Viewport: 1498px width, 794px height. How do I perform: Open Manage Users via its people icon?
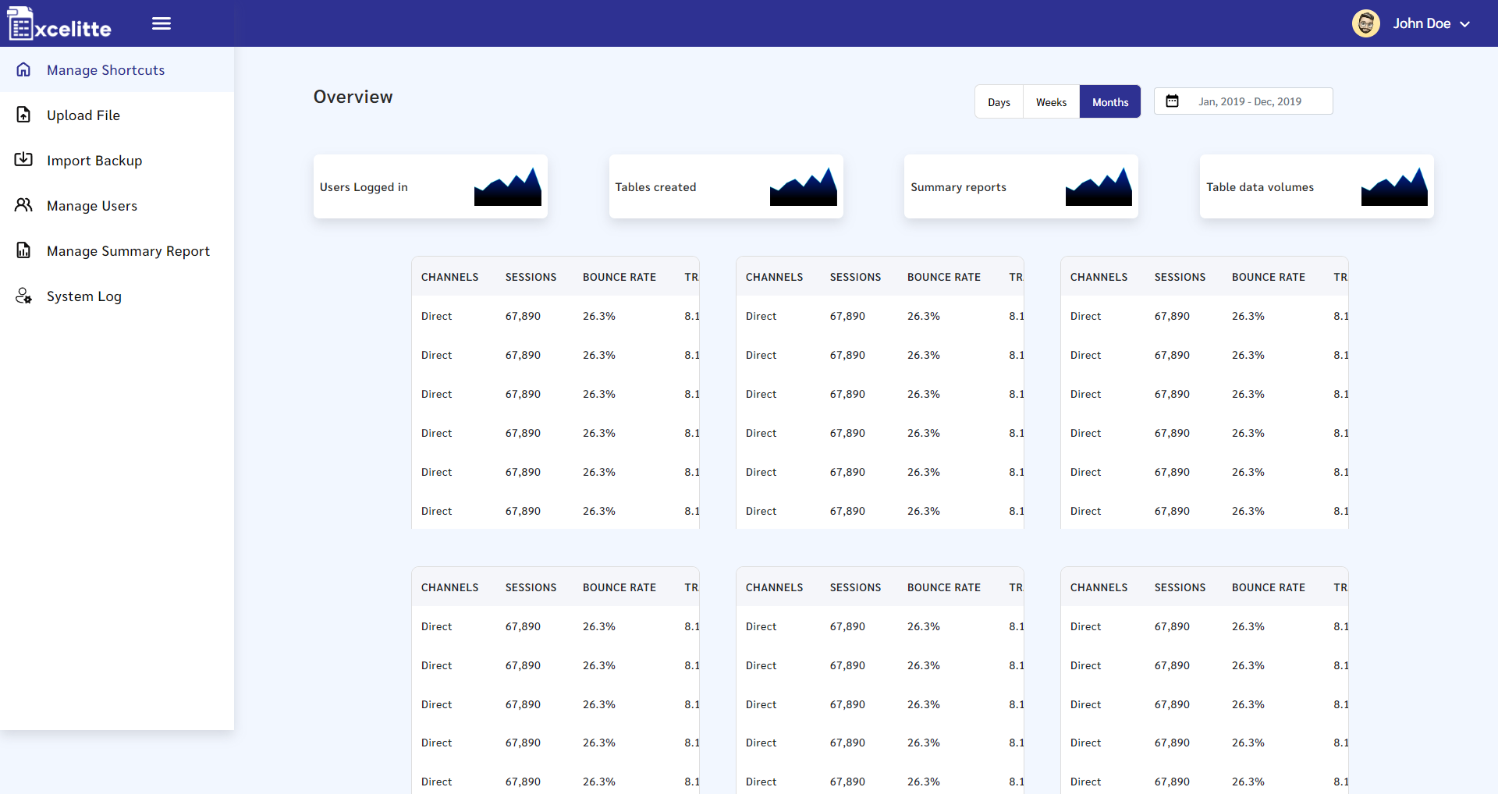coord(23,205)
